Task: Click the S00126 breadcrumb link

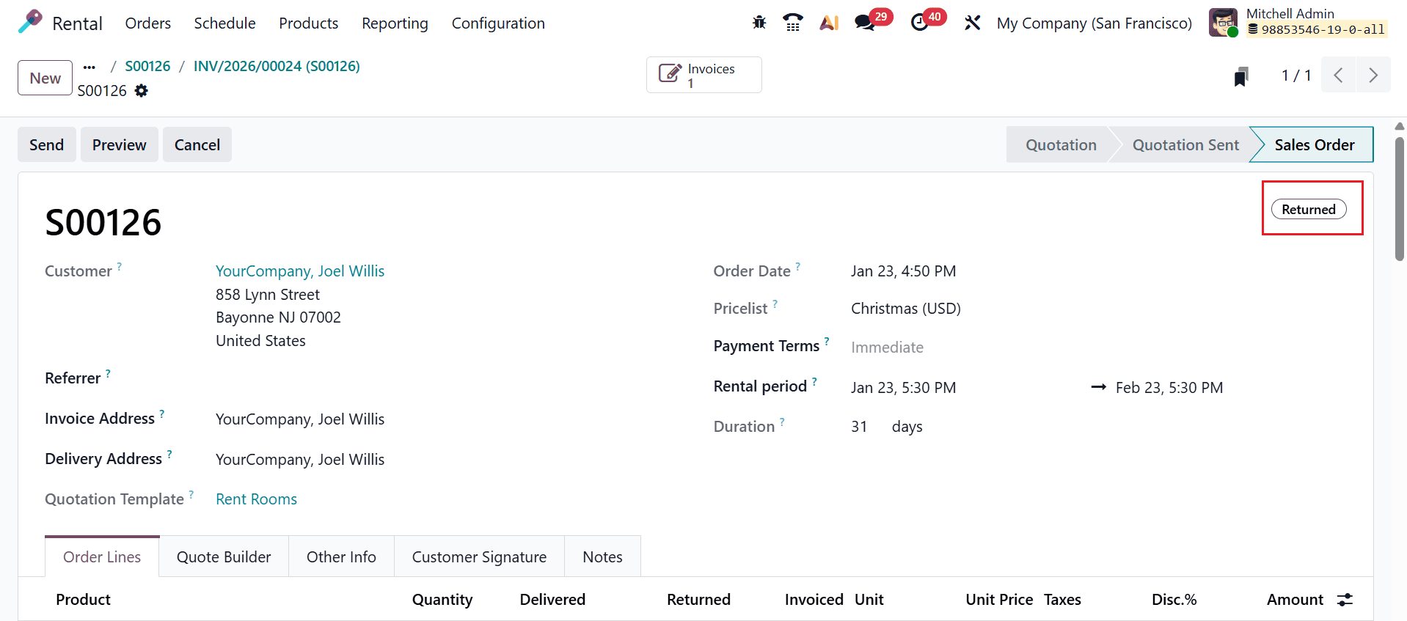Action: coord(147,66)
